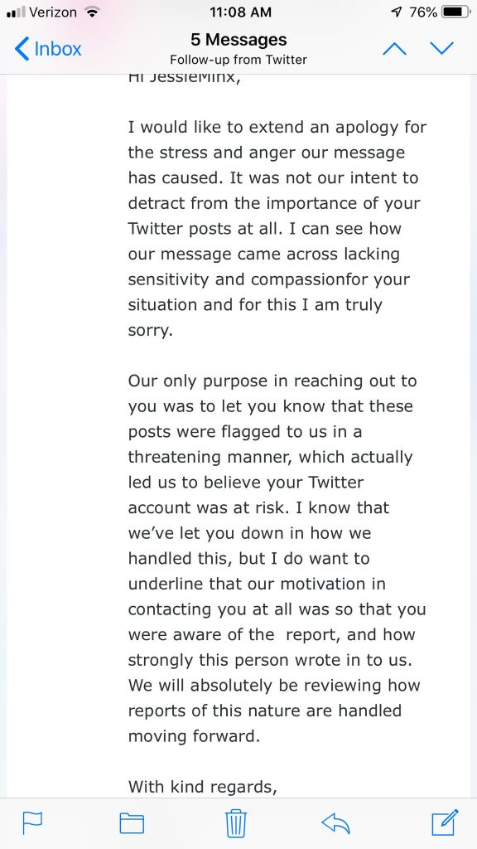The width and height of the screenshot is (477, 849).
Task: Go to next message with down chevron
Action: [442, 49]
